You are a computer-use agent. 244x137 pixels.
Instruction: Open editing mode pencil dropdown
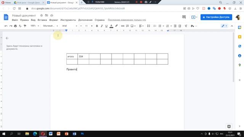pos(224,26)
